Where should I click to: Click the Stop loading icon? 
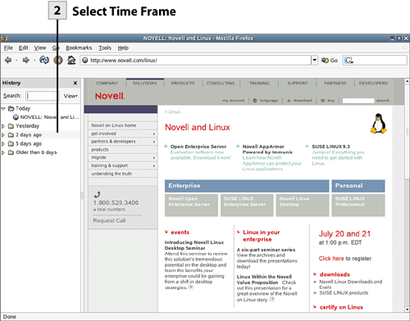pos(58,60)
